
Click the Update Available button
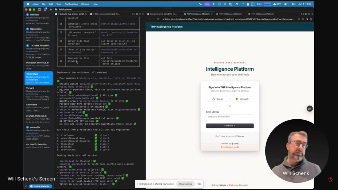click(41, 186)
